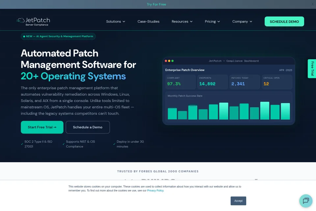The image size is (316, 211).
Task: Click the Compliant 97.3% stat card
Action: tap(180, 82)
